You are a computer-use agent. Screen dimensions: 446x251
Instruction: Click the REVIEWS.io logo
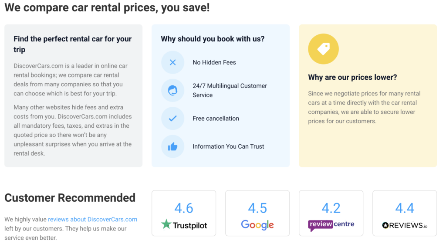pyautogui.click(x=405, y=225)
